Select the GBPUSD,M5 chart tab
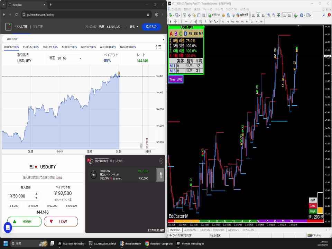The image size is (332, 249). [248, 230]
